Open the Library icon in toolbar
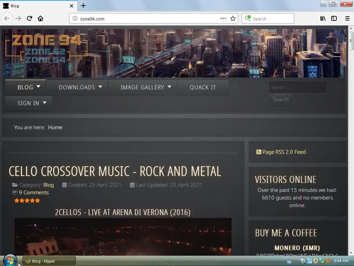 click(x=323, y=19)
